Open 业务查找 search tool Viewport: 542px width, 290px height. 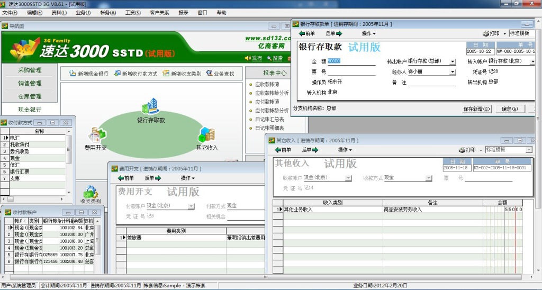pos(220,73)
